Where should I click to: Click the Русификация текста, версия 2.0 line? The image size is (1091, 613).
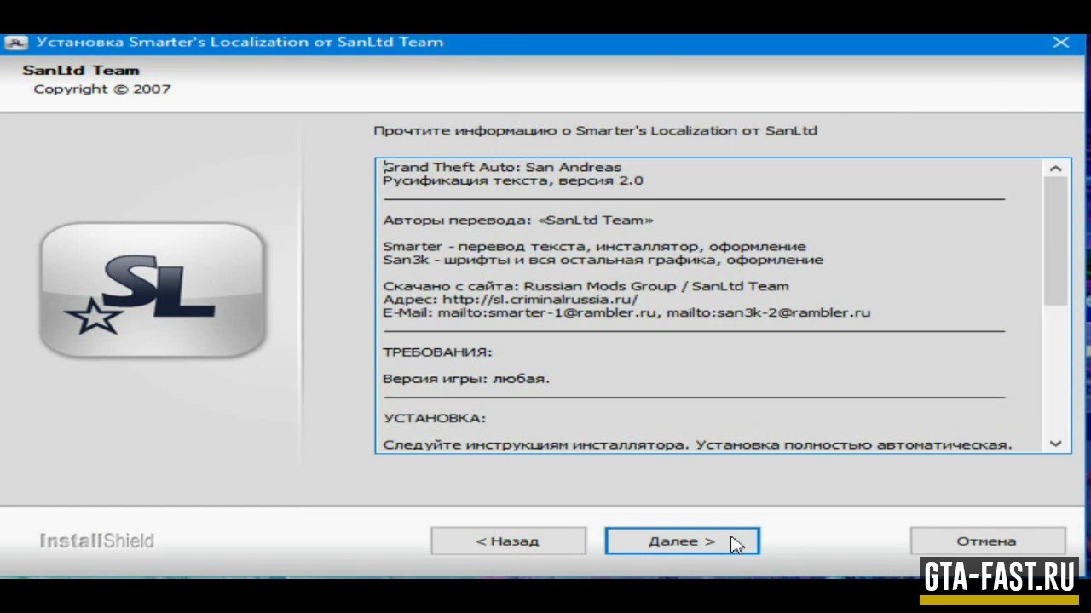coord(513,180)
